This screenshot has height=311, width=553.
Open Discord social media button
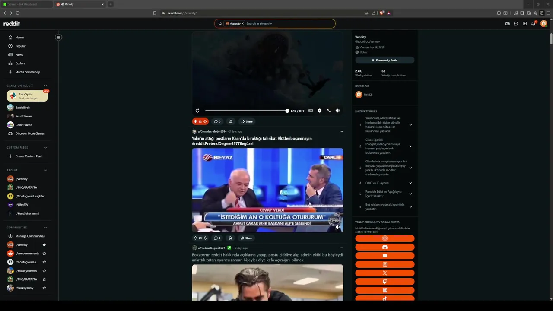pyautogui.click(x=385, y=247)
